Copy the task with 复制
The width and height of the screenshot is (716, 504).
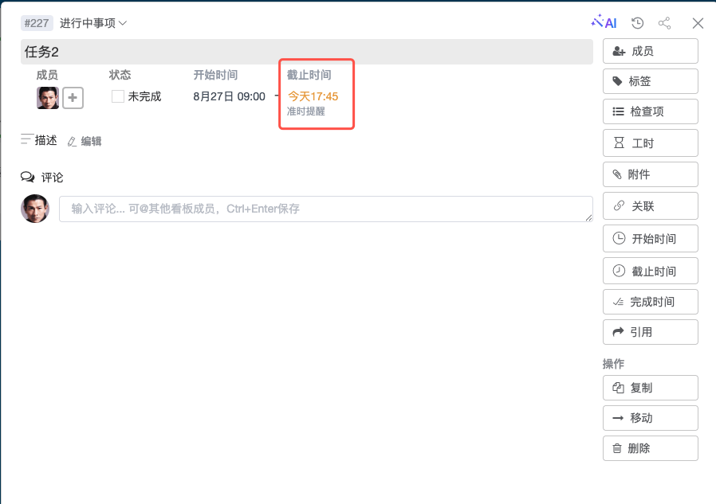650,388
